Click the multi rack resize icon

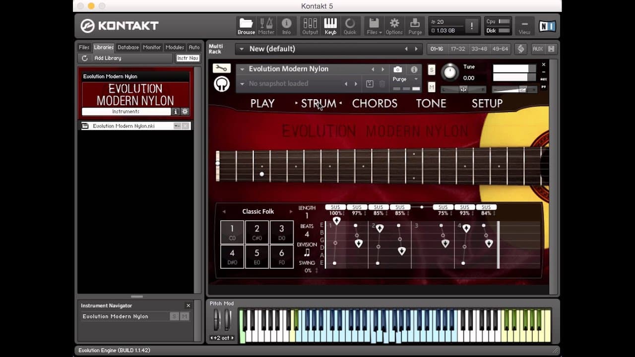tap(551, 49)
